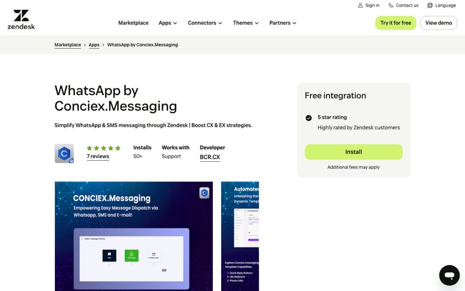Expand the Themes dropdown menu
465x291 pixels.
245,23
